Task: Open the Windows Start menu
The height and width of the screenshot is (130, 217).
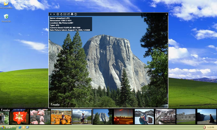Action: tap(8, 127)
